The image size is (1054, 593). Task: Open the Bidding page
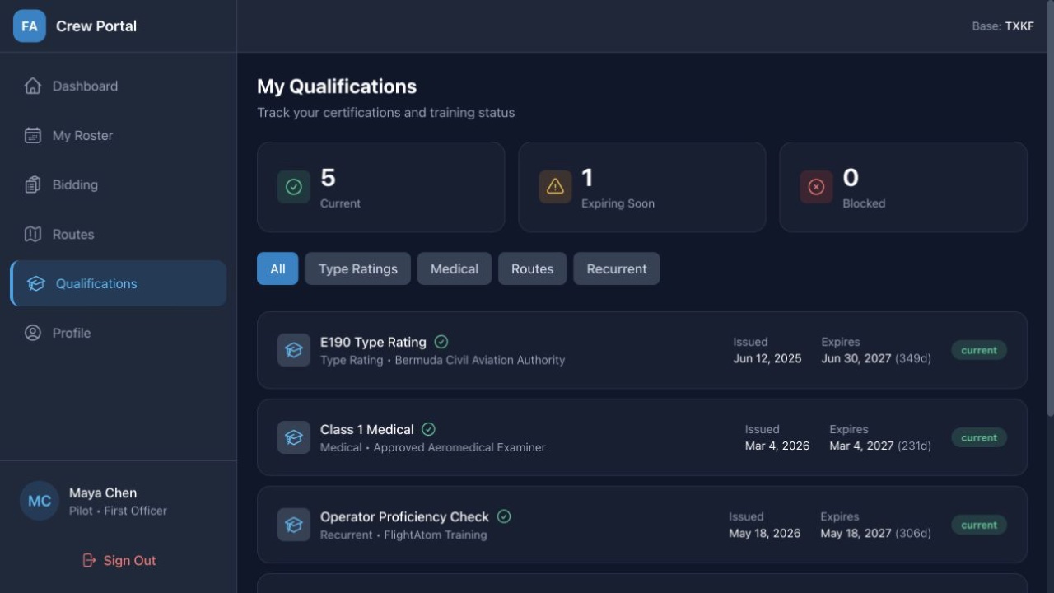(118, 184)
